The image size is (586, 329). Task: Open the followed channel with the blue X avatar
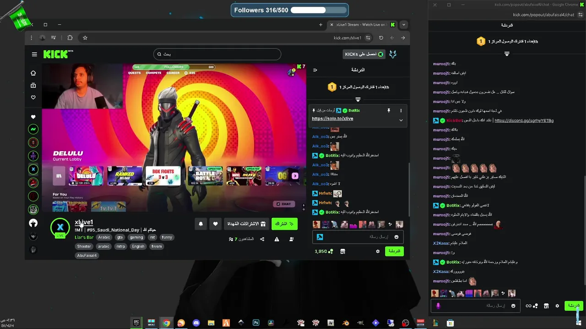point(33,169)
